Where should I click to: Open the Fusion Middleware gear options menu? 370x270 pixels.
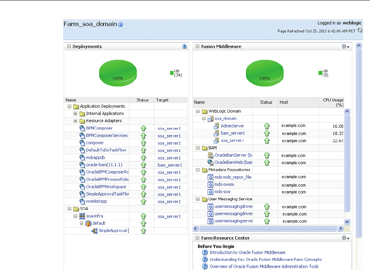[x=346, y=46]
